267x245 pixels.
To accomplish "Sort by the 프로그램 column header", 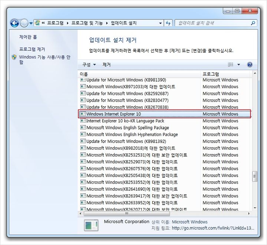I will click(x=225, y=74).
